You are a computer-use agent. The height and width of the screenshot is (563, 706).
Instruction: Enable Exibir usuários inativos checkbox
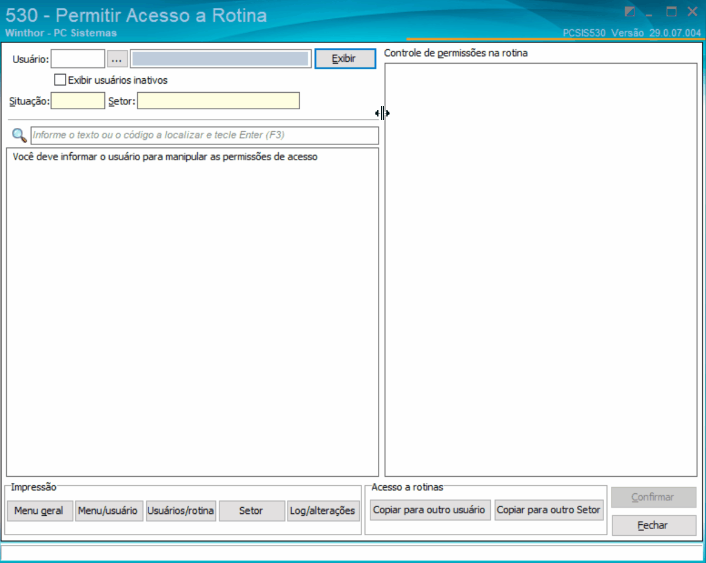pyautogui.click(x=60, y=79)
